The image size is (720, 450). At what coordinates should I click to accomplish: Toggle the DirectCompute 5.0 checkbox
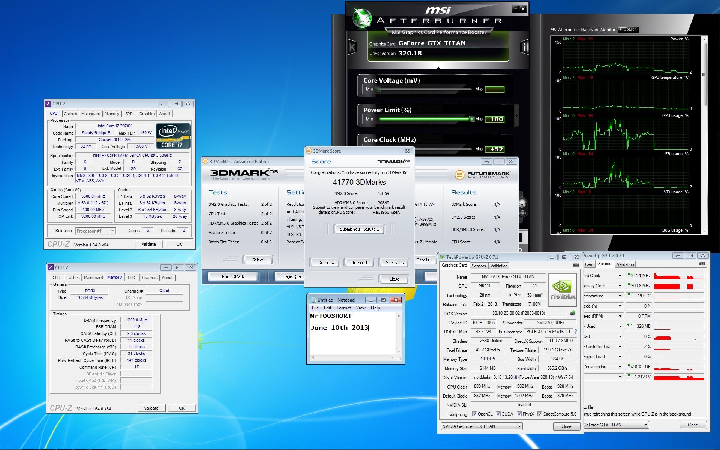click(540, 414)
